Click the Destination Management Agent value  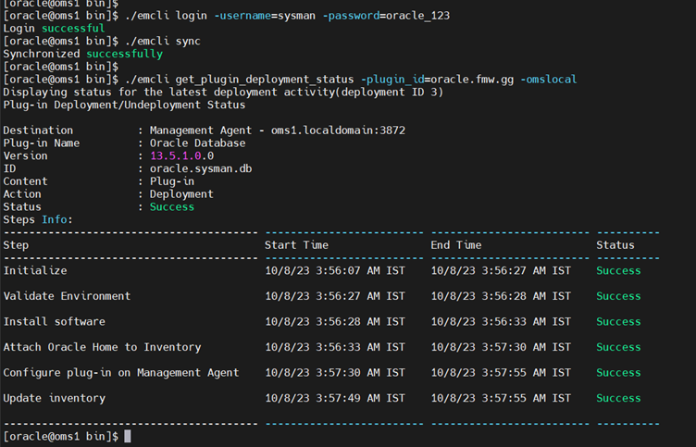[x=277, y=130]
